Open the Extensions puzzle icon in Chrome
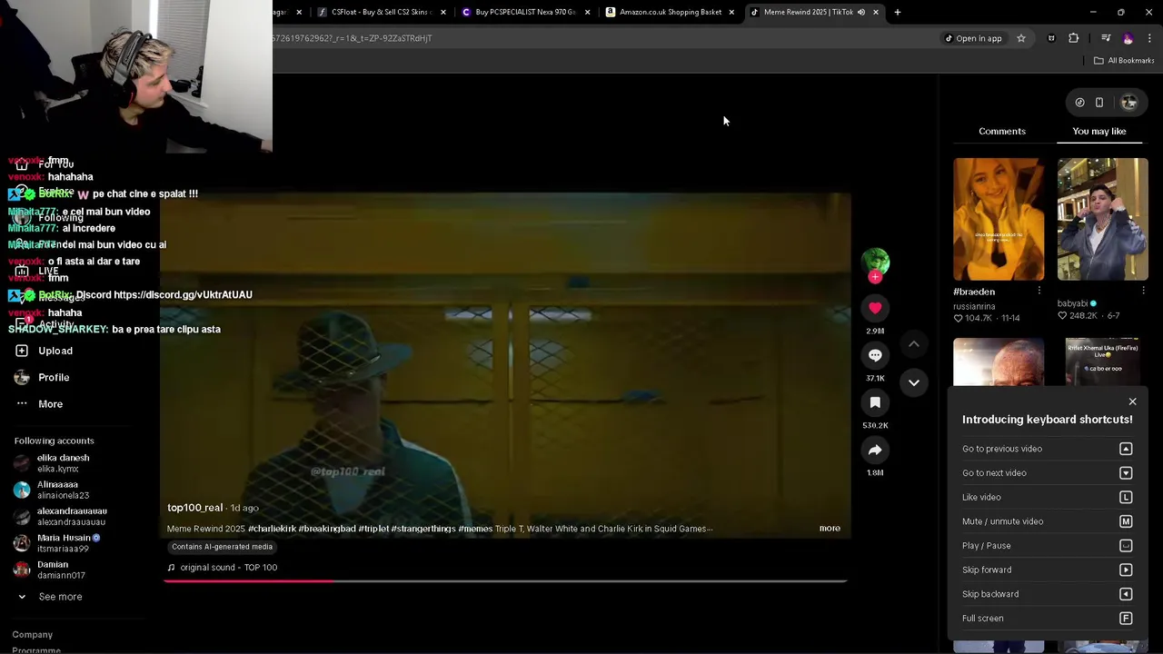Screen dimensions: 1163x654 pyautogui.click(x=1074, y=38)
